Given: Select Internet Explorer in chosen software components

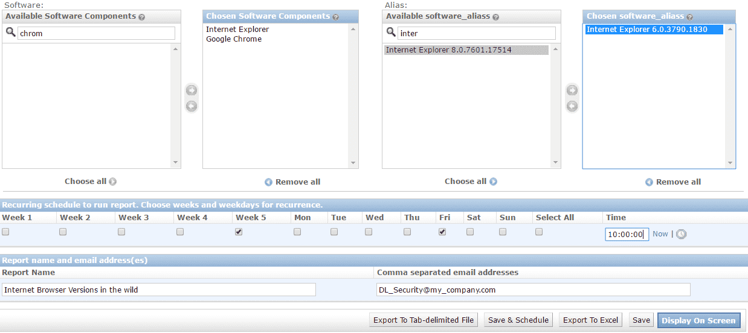Looking at the screenshot, I should click(237, 30).
